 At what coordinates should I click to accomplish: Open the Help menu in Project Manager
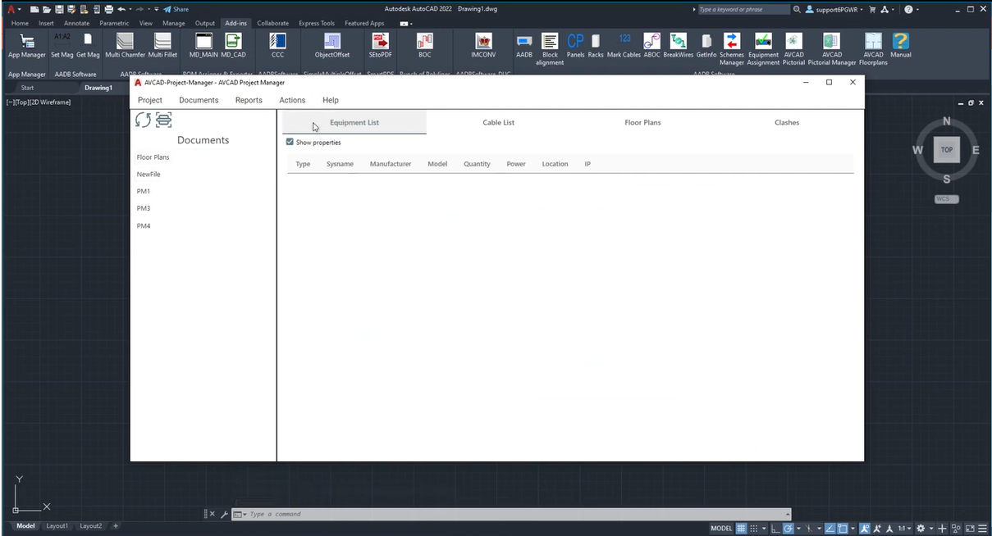[x=331, y=100]
